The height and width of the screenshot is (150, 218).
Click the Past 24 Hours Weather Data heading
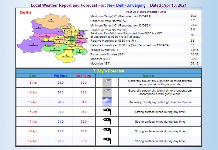[x=146, y=12]
